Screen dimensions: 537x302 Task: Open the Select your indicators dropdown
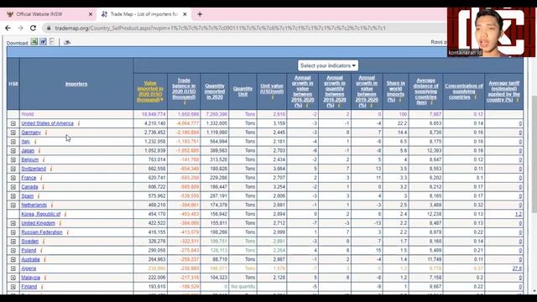328,65
